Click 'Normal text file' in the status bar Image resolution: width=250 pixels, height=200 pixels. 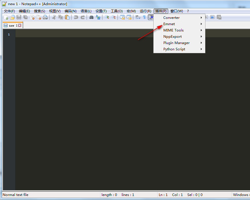[15, 195]
